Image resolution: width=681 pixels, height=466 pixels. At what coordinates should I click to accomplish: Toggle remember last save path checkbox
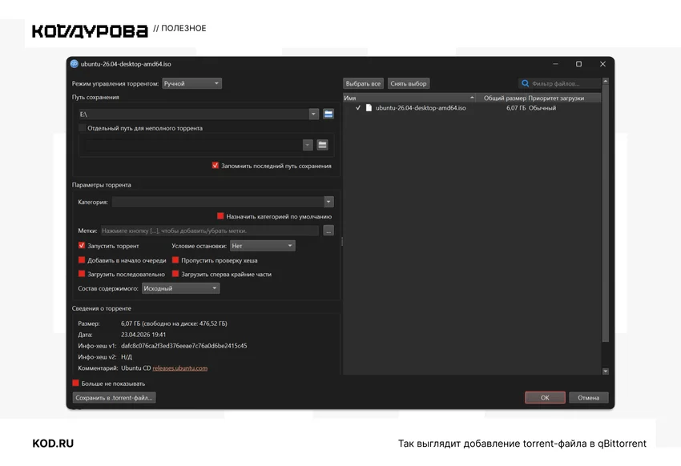(215, 165)
